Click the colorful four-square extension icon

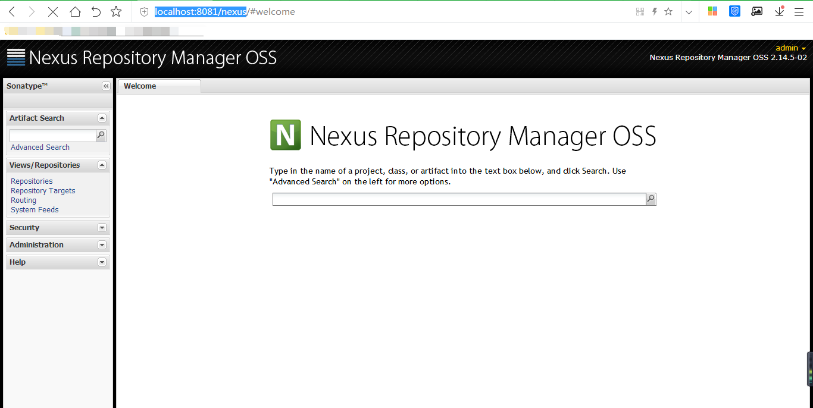click(x=712, y=11)
